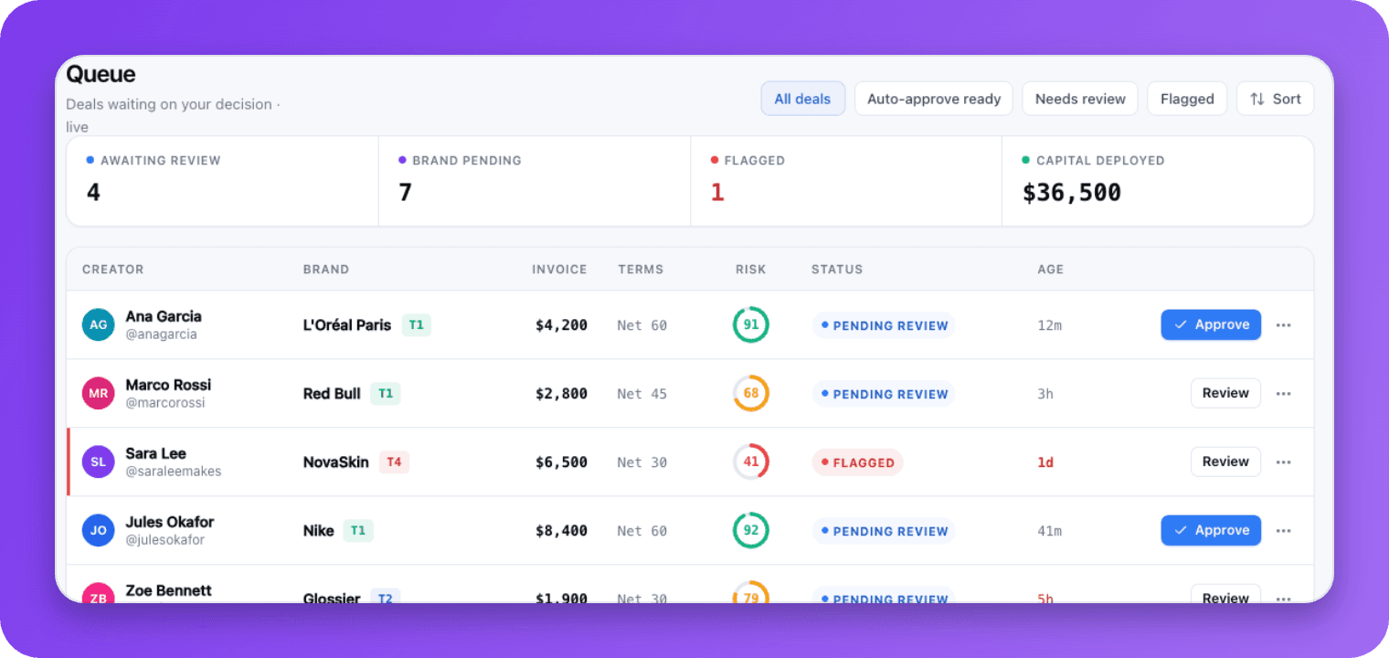Image resolution: width=1389 pixels, height=658 pixels.
Task: Click Pending Review status for Marco Rossi
Action: (884, 394)
